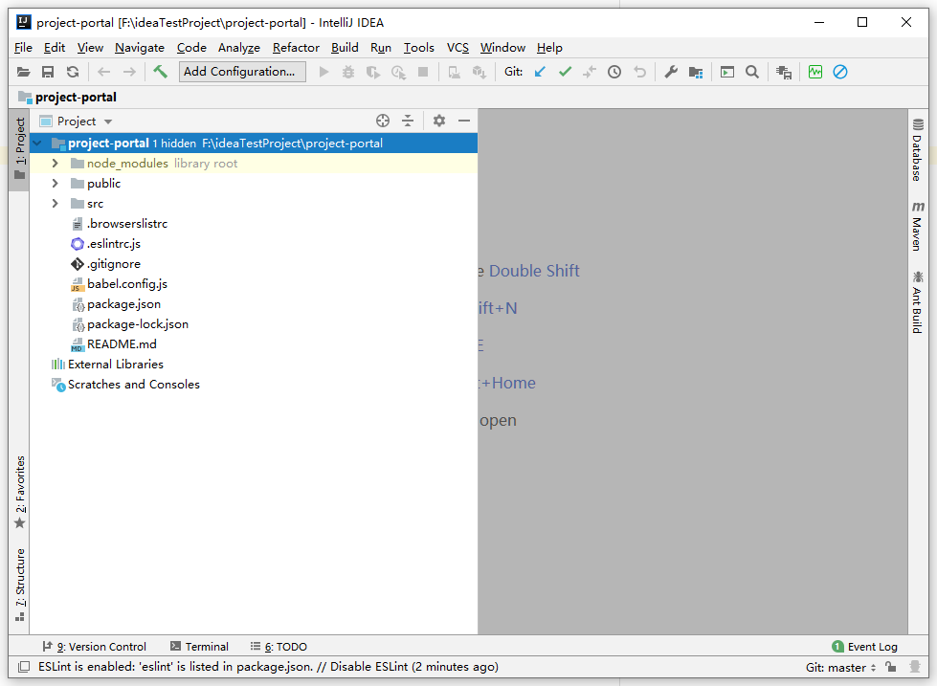Image resolution: width=937 pixels, height=686 pixels.
Task: Click the Stop square icon
Action: (423, 73)
